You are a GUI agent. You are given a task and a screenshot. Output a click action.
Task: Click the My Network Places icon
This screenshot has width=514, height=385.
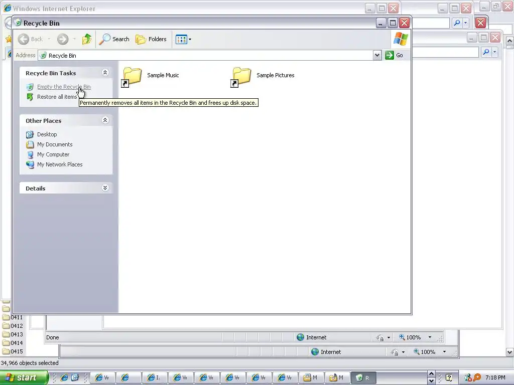[30, 164]
